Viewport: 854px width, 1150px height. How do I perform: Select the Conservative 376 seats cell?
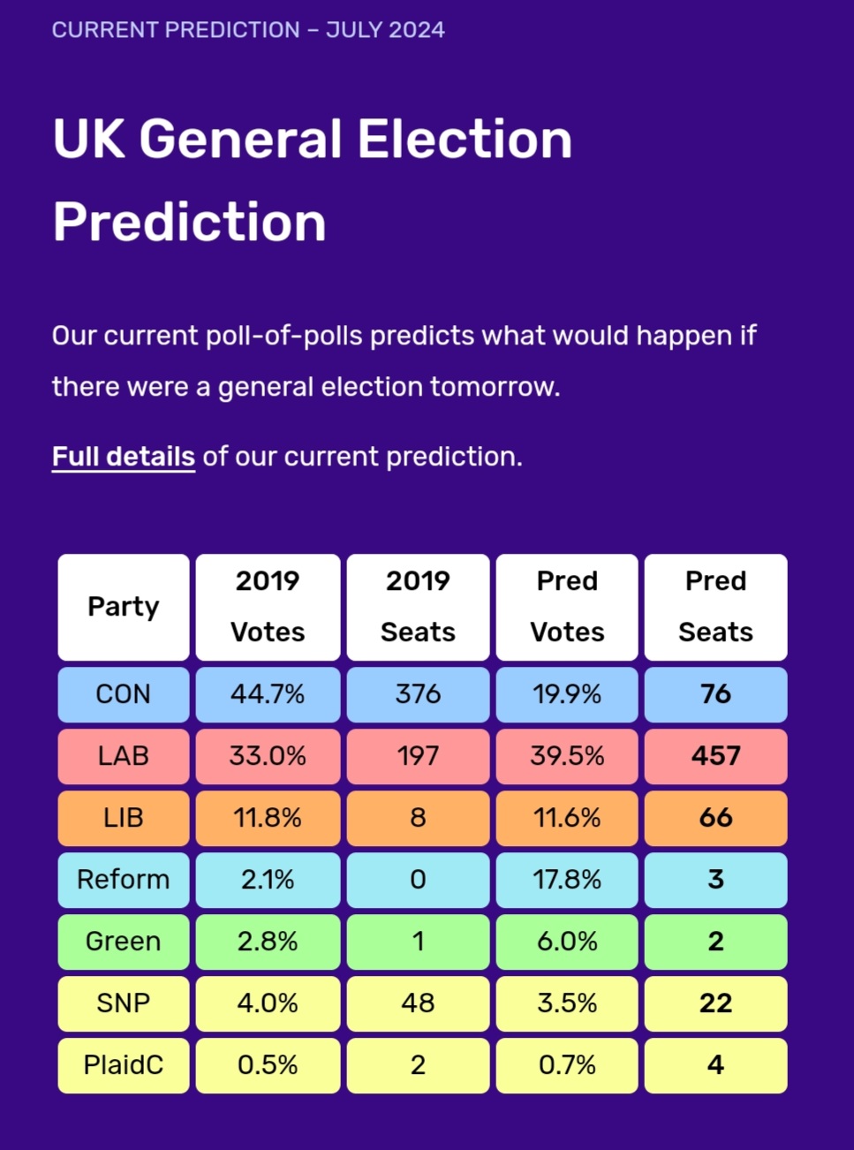(418, 694)
